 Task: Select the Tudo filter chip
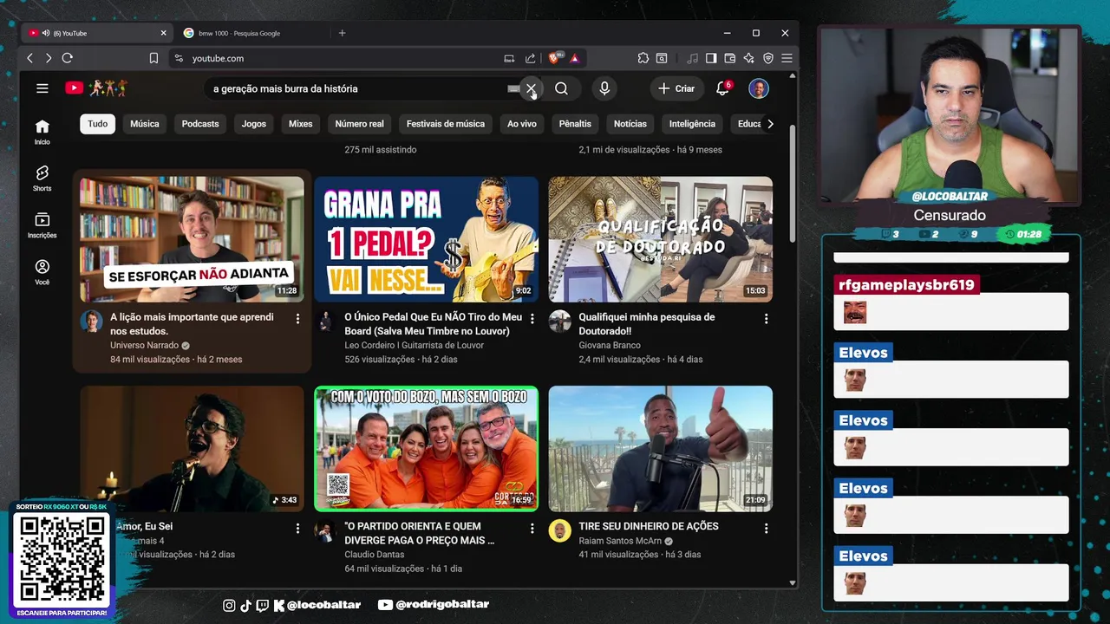tap(98, 124)
